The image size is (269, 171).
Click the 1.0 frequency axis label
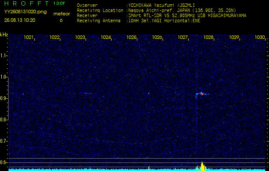[3, 77]
